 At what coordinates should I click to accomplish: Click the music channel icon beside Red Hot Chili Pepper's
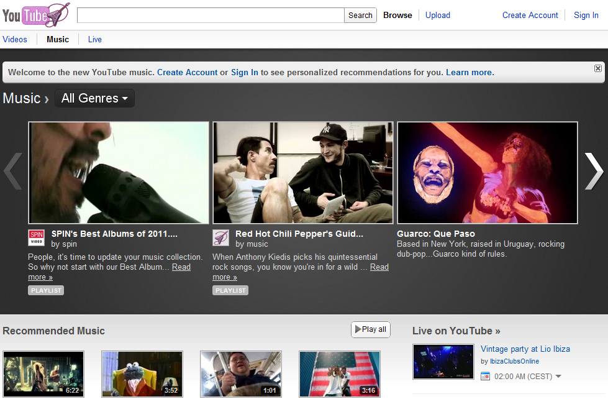(x=220, y=237)
